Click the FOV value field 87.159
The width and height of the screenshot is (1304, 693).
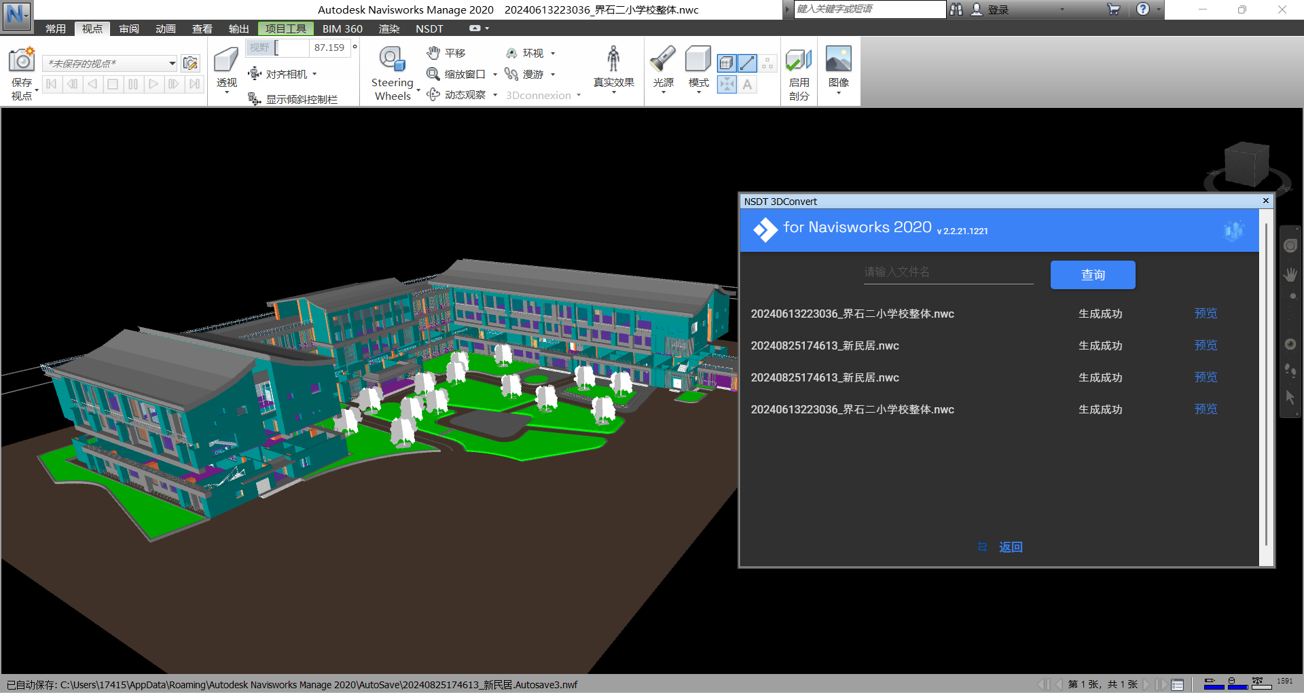point(329,48)
